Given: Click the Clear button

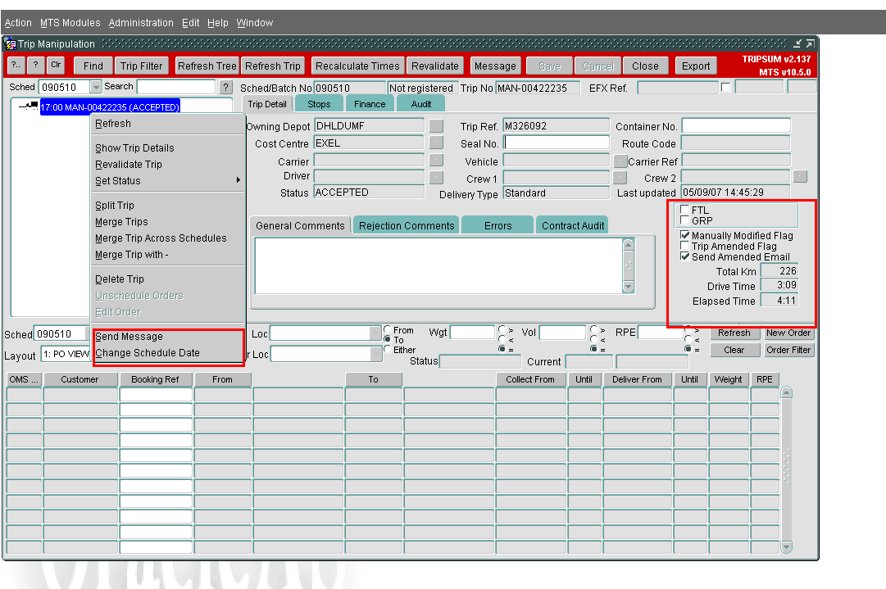Looking at the screenshot, I should click(734, 350).
